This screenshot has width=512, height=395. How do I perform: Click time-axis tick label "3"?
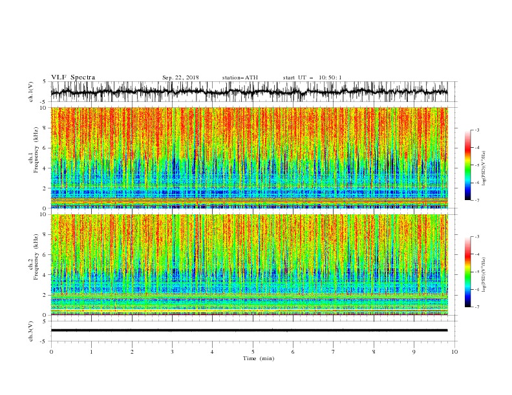pos(172,352)
